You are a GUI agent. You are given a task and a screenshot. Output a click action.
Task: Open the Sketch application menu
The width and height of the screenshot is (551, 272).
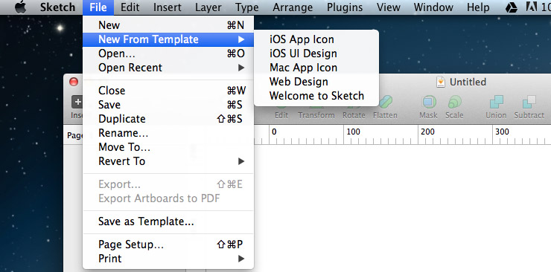[57, 7]
